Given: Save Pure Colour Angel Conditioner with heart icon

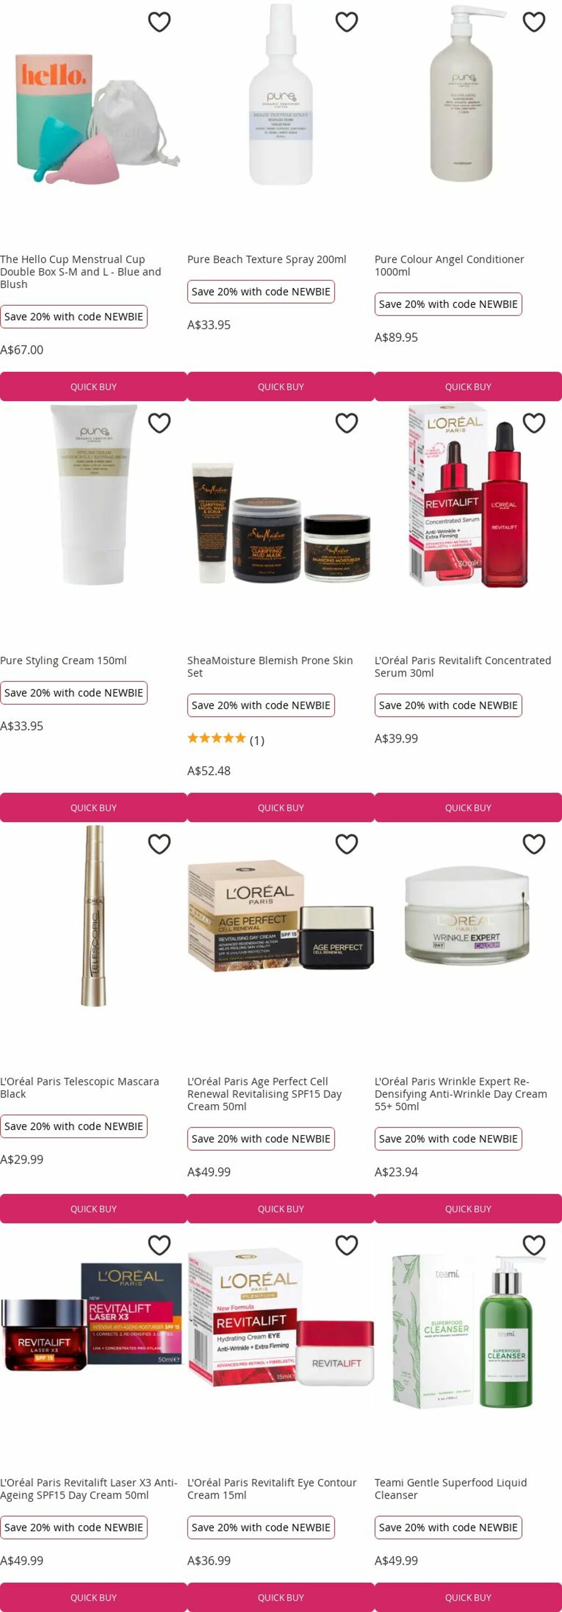Looking at the screenshot, I should 533,22.
